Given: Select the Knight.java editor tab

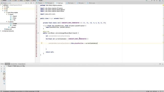Looking at the screenshot, I should pyautogui.click(x=60, y=3).
